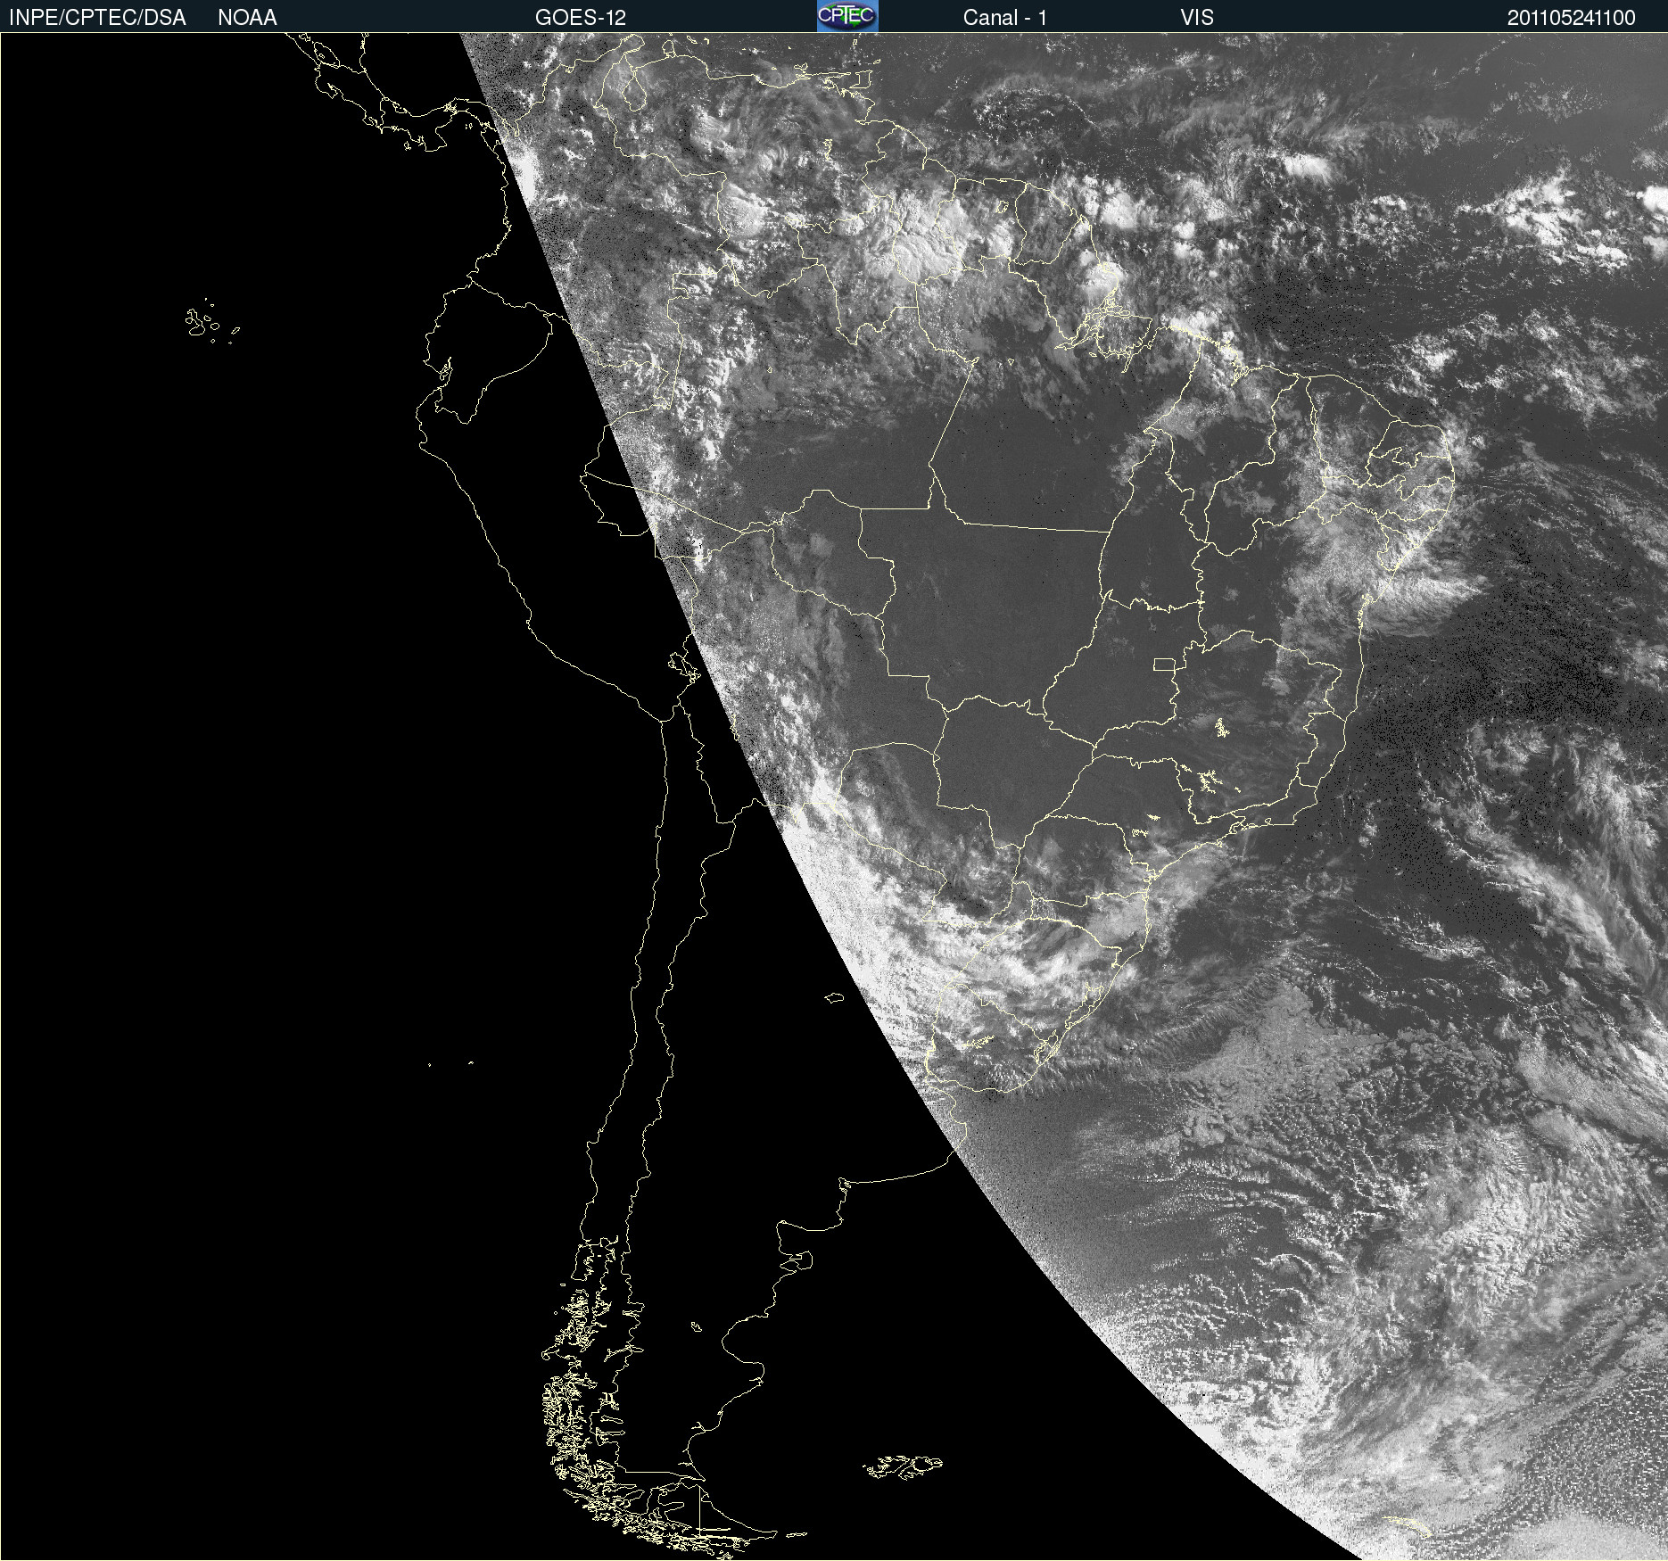The width and height of the screenshot is (1668, 1561).
Task: Click the GOES-12 satellite label
Action: point(581,18)
